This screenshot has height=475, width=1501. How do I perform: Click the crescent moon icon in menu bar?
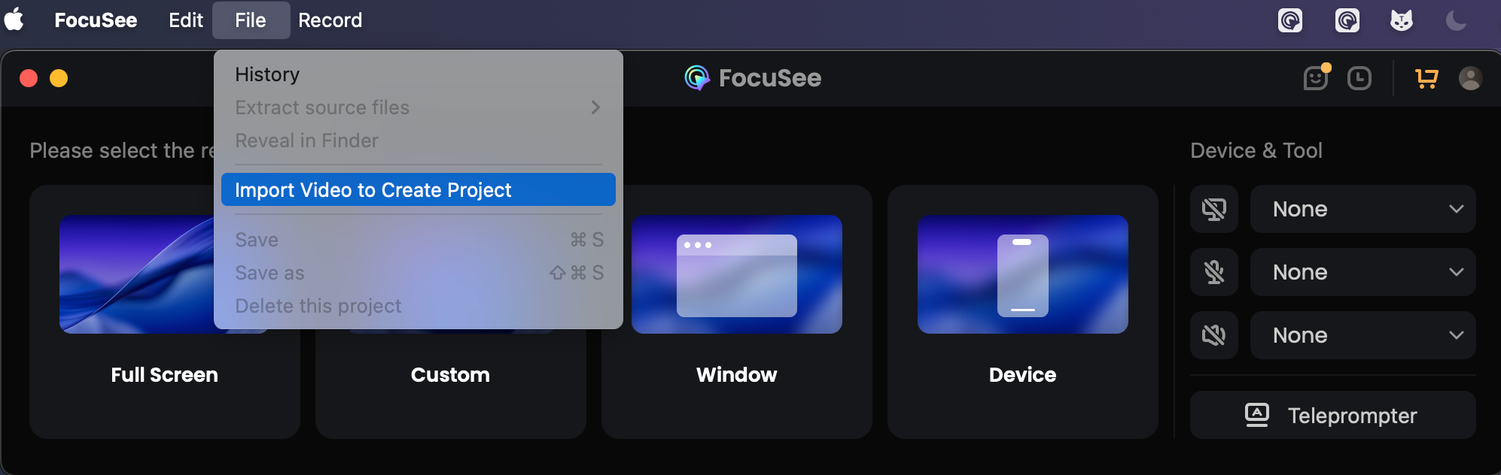(1456, 20)
